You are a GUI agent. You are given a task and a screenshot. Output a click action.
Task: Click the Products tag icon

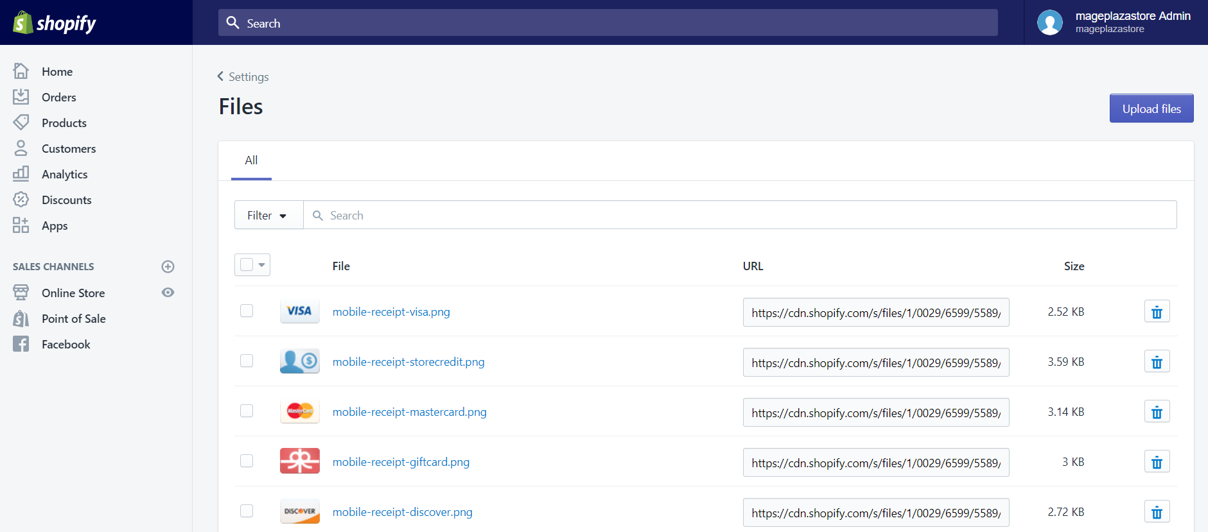(21, 122)
